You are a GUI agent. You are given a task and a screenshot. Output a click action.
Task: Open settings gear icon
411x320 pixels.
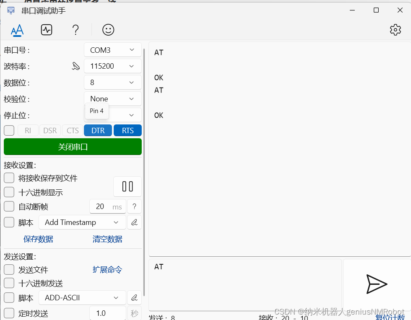pos(395,30)
